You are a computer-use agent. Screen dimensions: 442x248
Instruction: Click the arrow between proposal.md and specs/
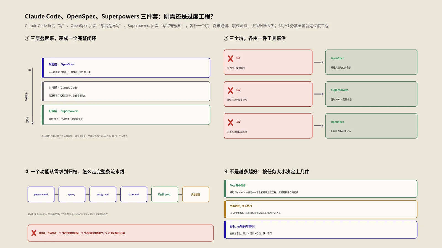coord(56,195)
